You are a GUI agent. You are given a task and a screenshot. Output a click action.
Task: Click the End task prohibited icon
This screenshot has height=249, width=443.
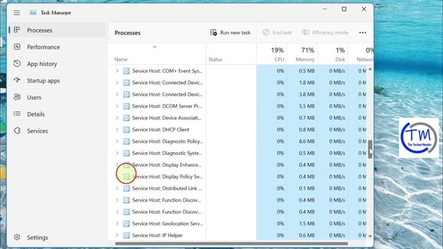266,33
